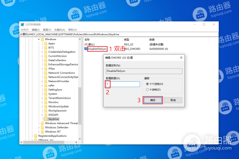Close the Registry Editor window

coord(214,25)
